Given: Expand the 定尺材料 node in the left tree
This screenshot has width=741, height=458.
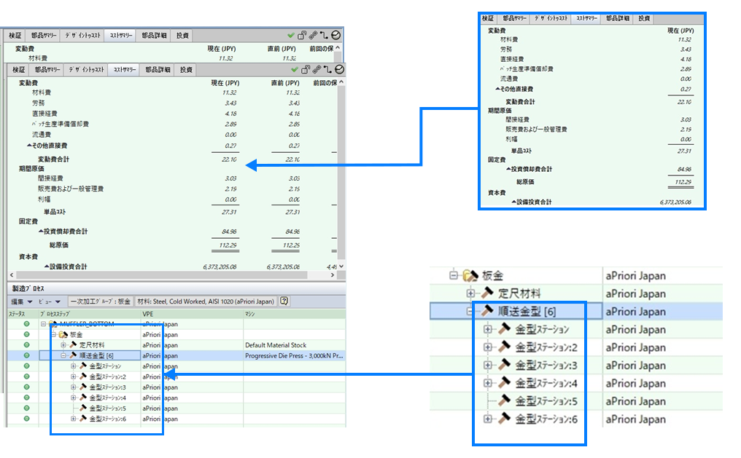Looking at the screenshot, I should tap(63, 345).
